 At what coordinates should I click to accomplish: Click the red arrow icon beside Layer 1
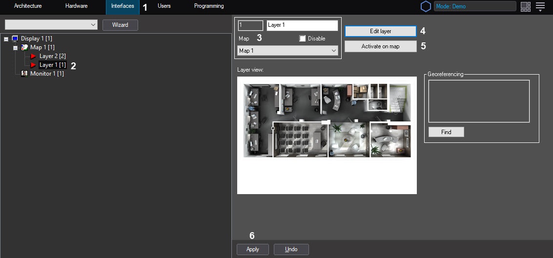tap(33, 65)
